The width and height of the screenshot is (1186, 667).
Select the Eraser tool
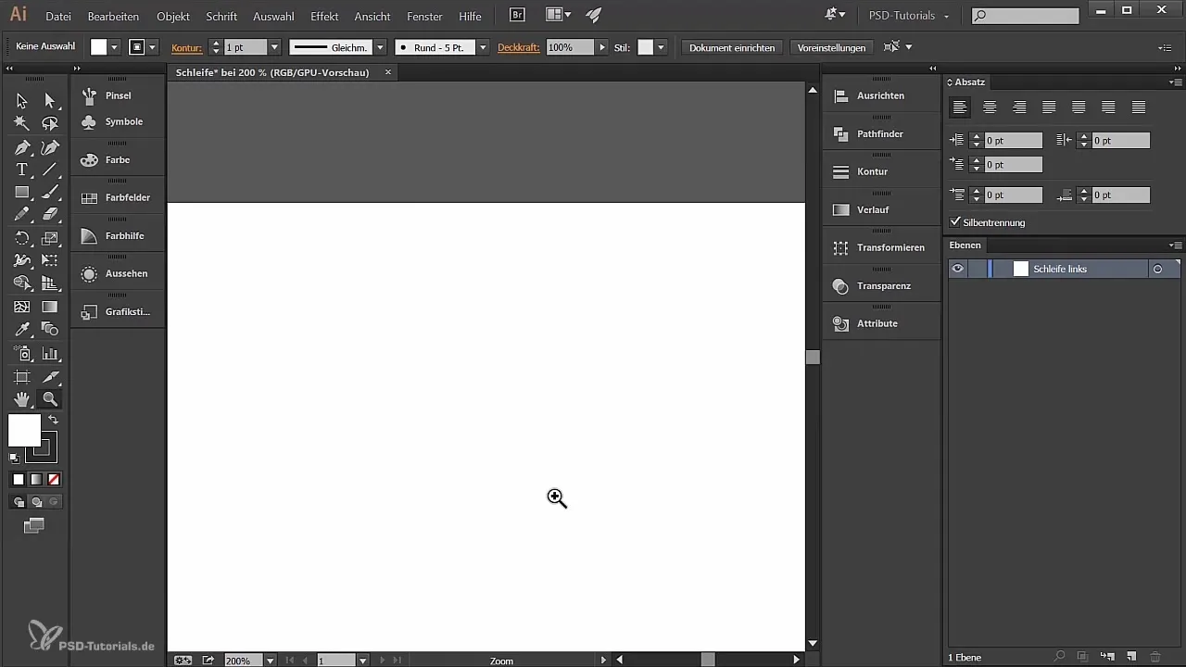[x=50, y=215]
